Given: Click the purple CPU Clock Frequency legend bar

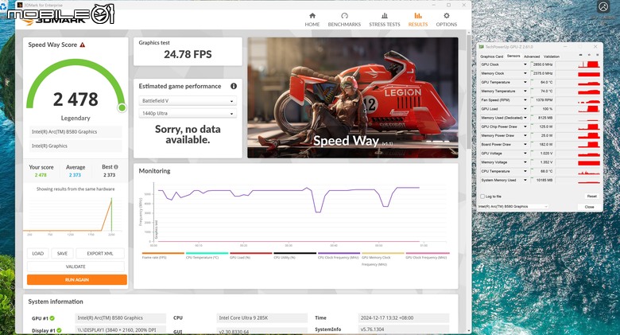Looking at the screenshot, I should click(x=339, y=253).
